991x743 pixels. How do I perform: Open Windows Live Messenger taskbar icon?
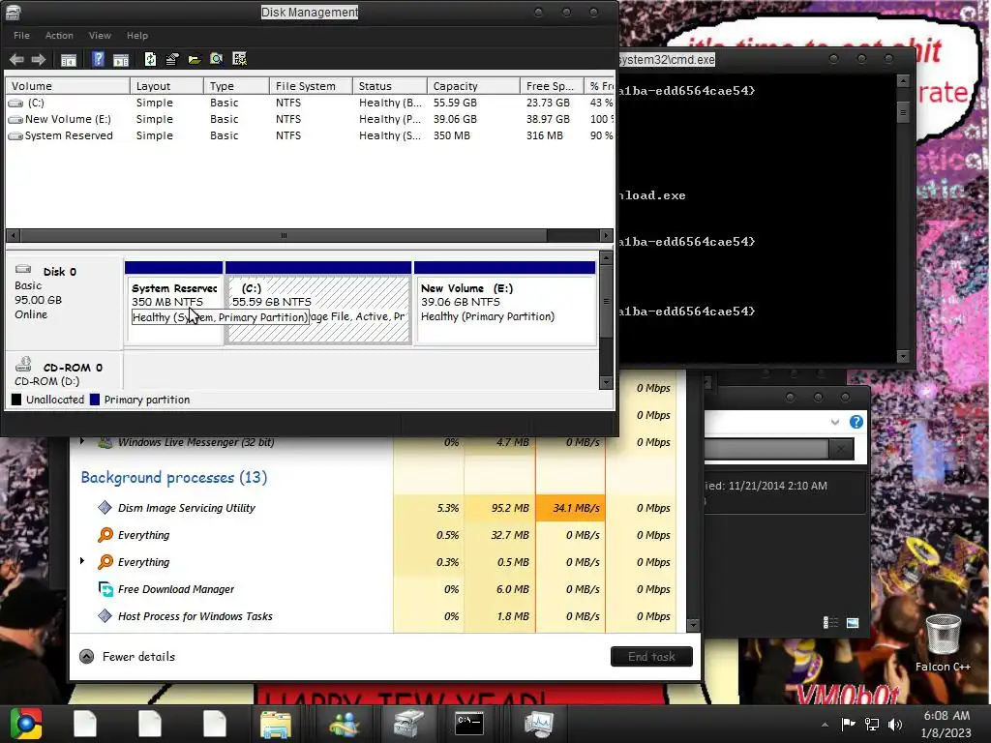(344, 724)
